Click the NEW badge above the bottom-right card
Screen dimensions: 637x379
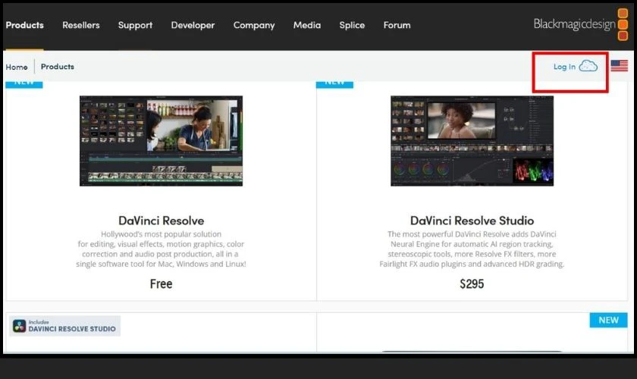[x=608, y=320]
